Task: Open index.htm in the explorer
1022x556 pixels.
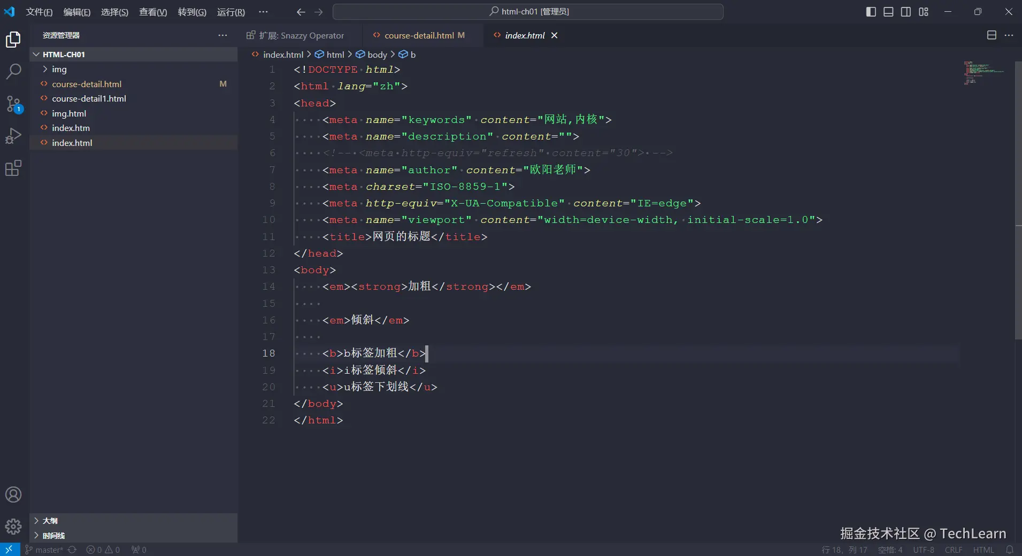Action: pos(134,128)
